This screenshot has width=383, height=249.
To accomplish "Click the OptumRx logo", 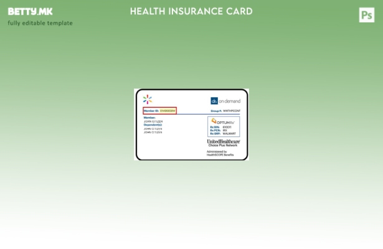I will (222, 122).
